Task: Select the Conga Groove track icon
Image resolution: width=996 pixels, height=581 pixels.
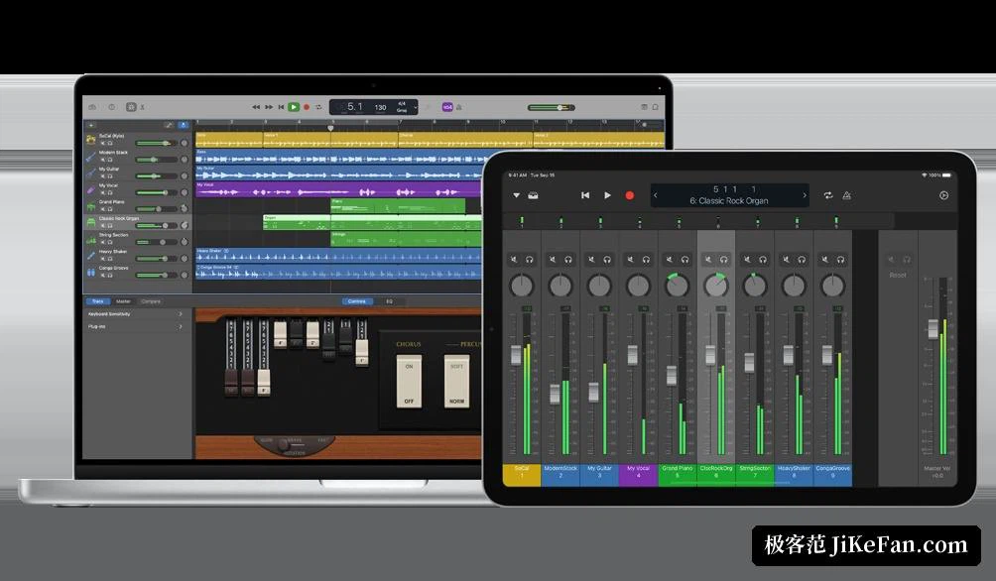Action: [x=91, y=272]
